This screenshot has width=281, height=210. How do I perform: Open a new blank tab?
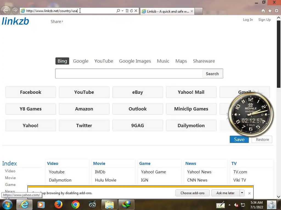(199, 11)
